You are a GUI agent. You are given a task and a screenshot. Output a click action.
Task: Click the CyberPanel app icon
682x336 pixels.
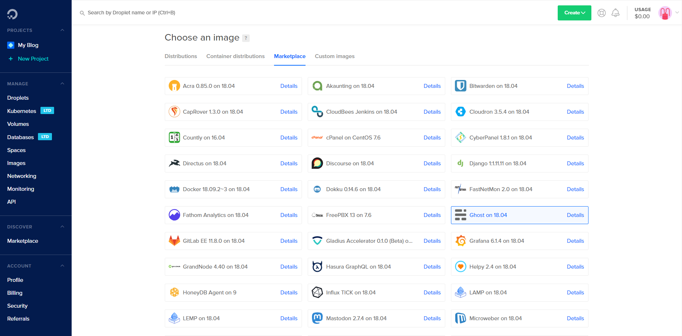[461, 138]
